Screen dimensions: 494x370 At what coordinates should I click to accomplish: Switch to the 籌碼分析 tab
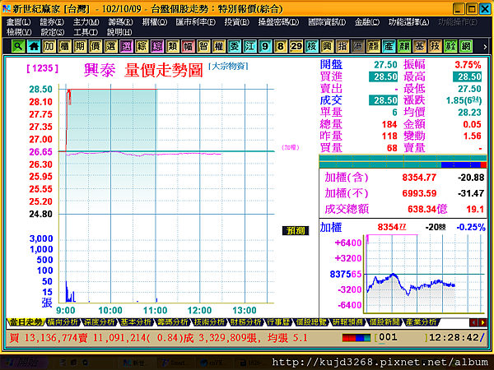(x=173, y=321)
